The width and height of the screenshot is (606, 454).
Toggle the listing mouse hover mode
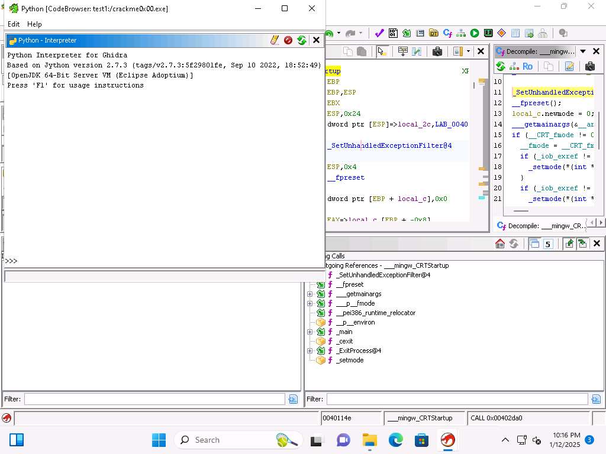pos(382,51)
